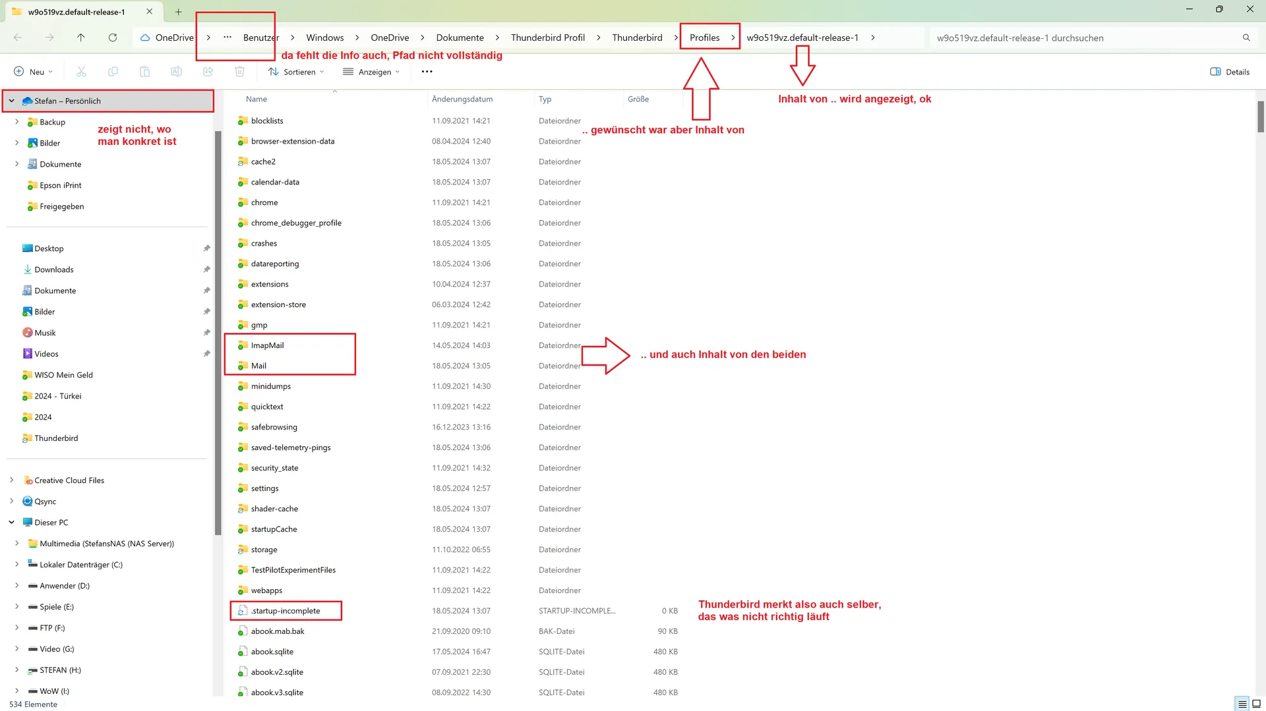Open Desktop in quick access
The width and height of the screenshot is (1266, 711).
click(49, 248)
